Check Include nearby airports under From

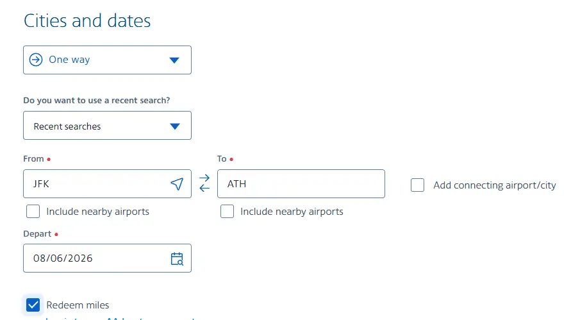point(33,212)
